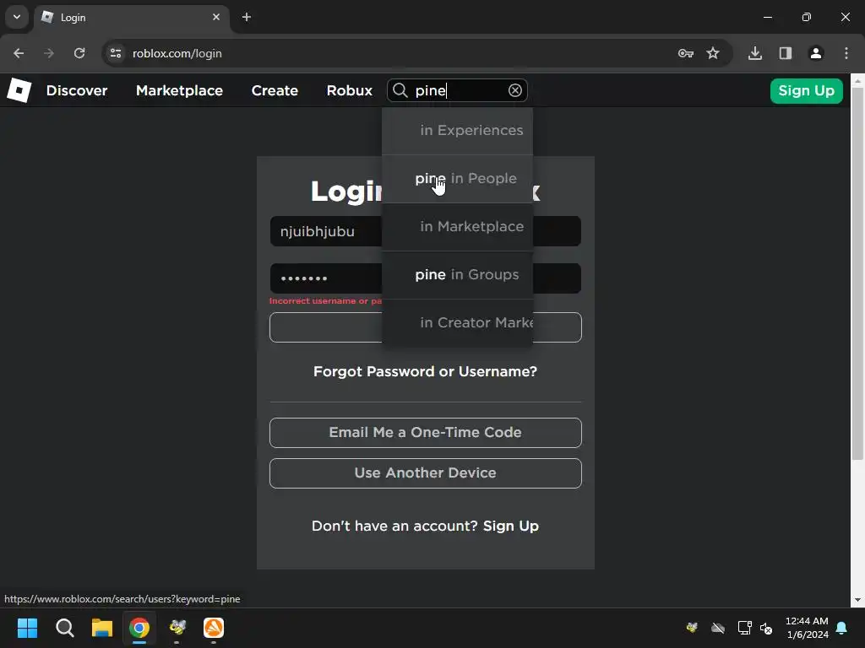The height and width of the screenshot is (648, 865).
Task: Open the Discover nav item
Action: pos(77,90)
